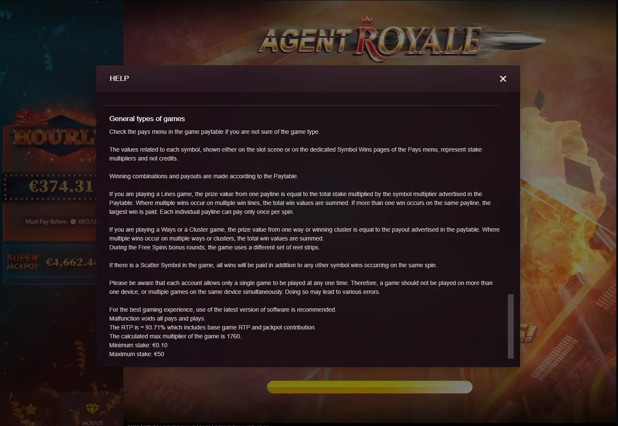Image resolution: width=618 pixels, height=426 pixels.
Task: Click the Promos star icon
Action: tap(31, 409)
